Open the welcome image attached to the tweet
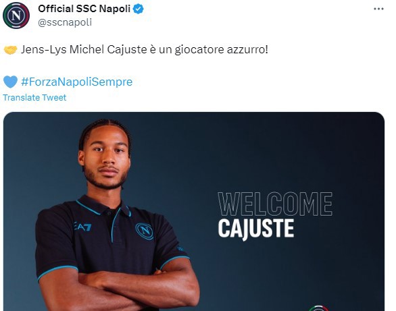The height and width of the screenshot is (311, 396). [194, 211]
